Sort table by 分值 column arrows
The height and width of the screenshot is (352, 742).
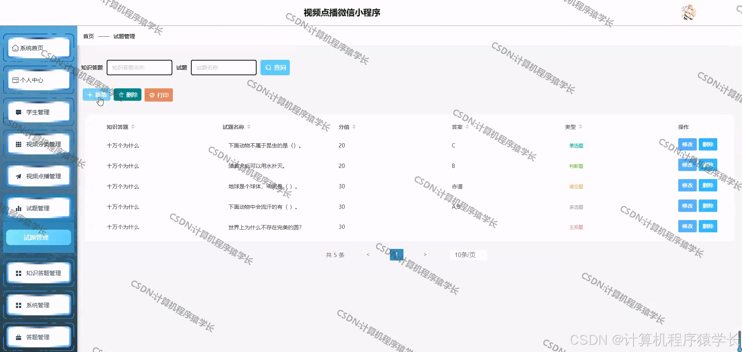coord(354,127)
